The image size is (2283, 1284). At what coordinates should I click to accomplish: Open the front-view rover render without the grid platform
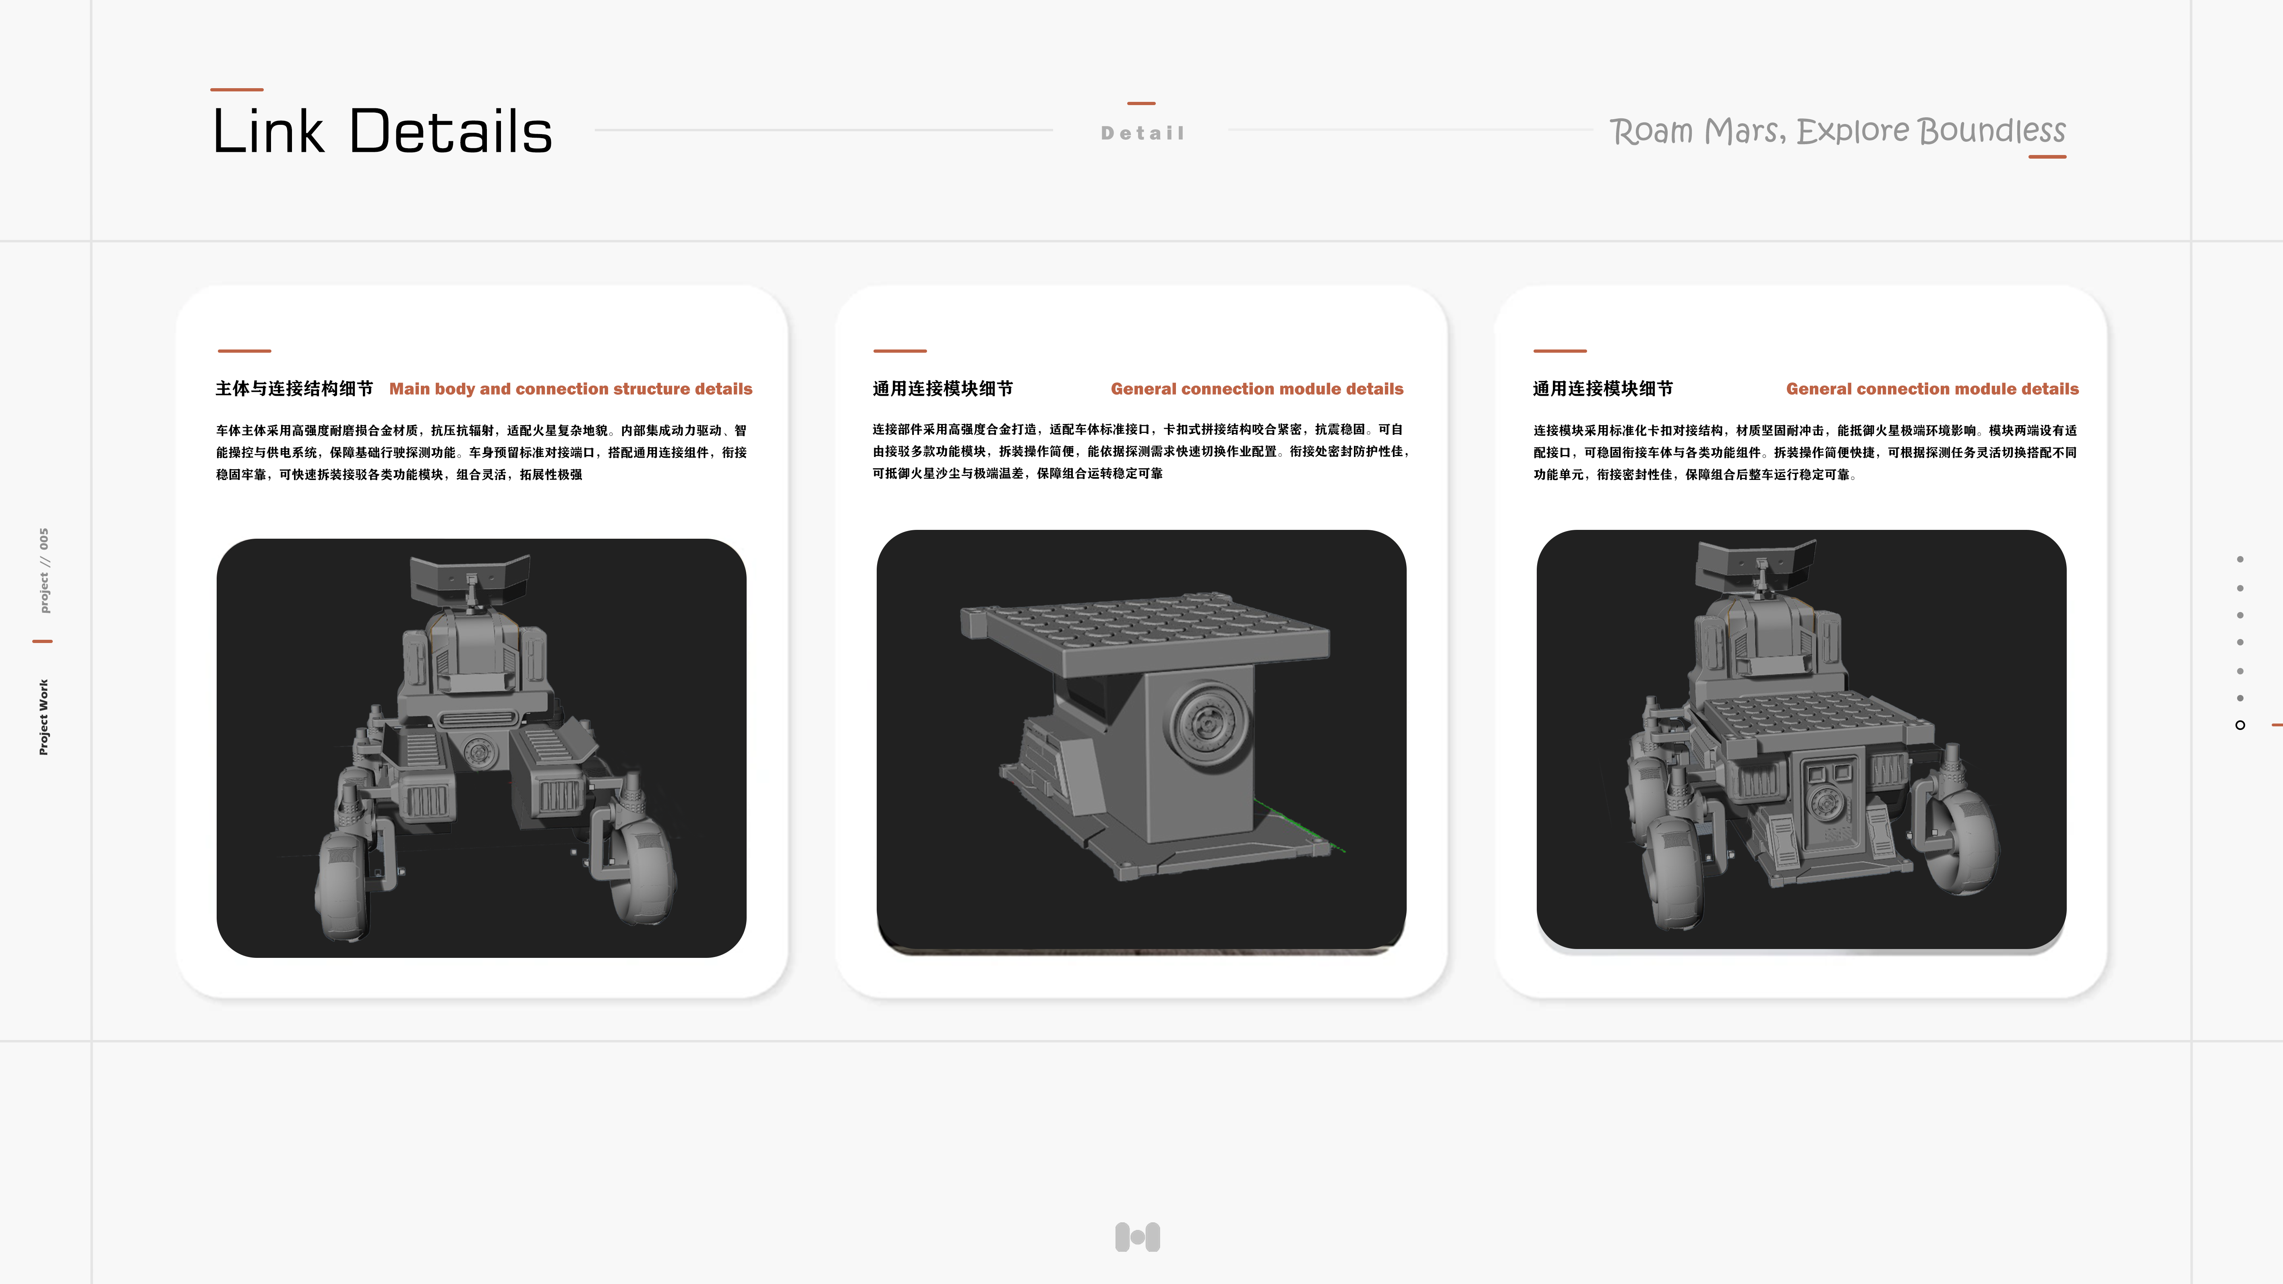point(481,748)
